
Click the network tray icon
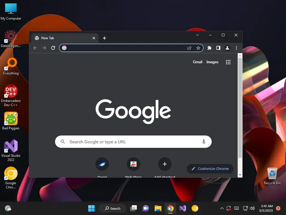245,208
